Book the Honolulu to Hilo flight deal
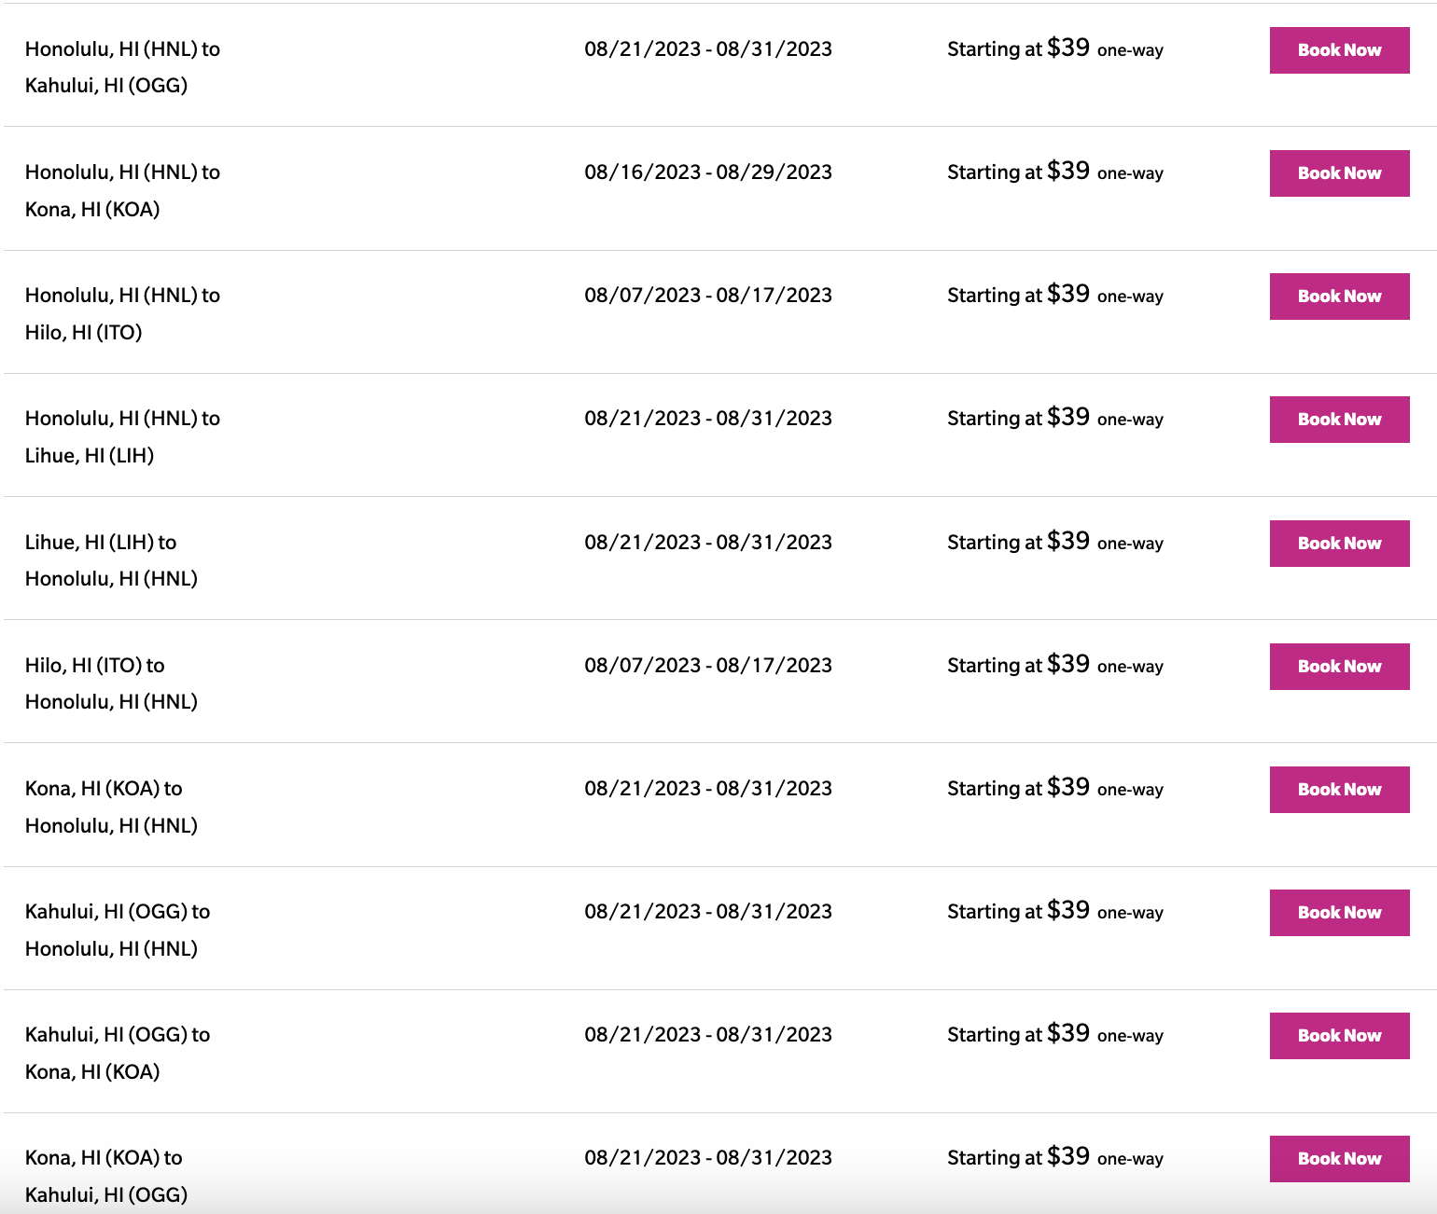The image size is (1437, 1214). tap(1338, 297)
